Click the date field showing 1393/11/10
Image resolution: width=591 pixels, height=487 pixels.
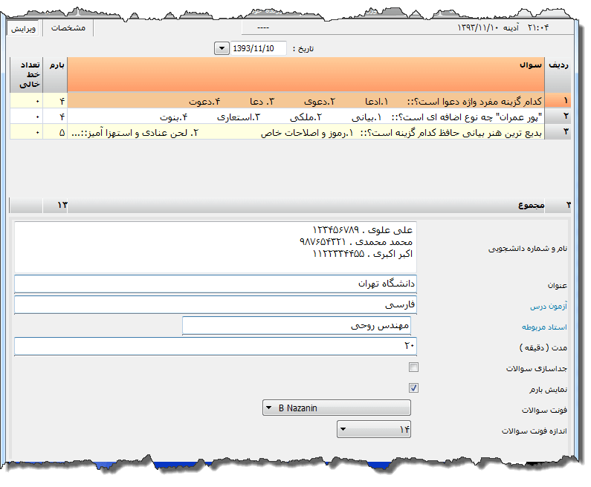coord(258,48)
